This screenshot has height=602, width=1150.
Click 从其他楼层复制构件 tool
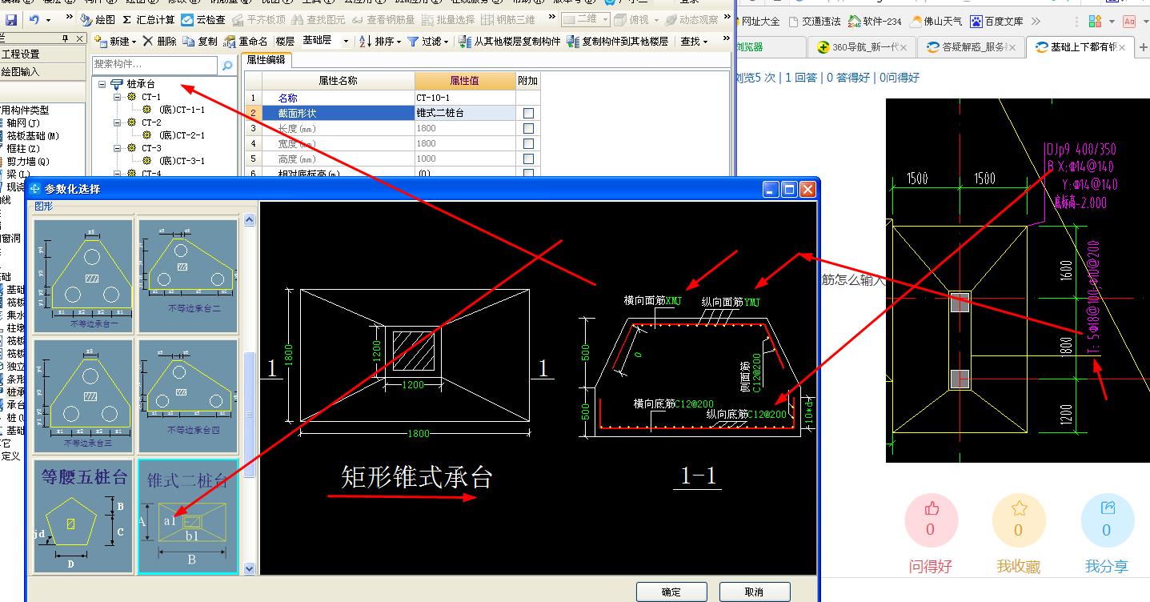click(x=509, y=42)
